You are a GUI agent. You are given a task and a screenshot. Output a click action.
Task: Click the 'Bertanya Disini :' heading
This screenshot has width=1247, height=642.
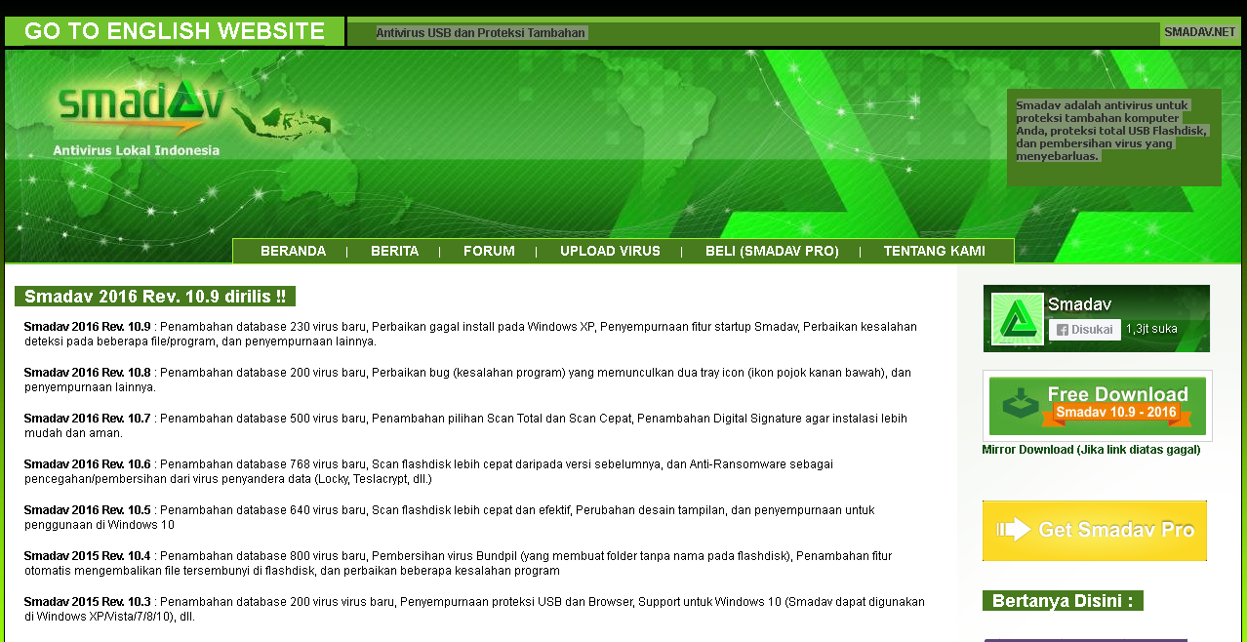click(1063, 601)
